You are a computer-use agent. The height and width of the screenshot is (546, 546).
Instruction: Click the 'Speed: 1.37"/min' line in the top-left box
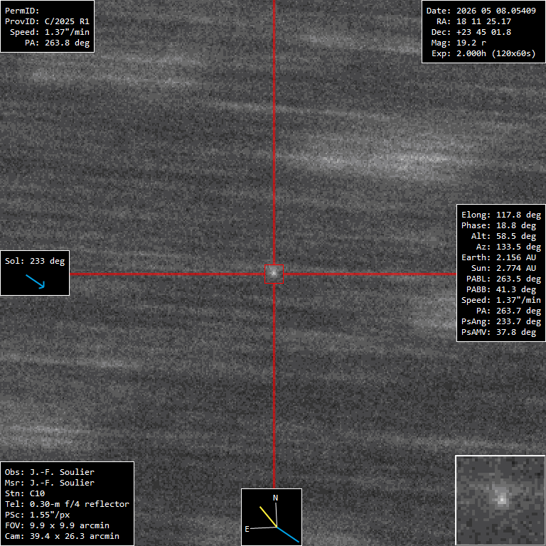pos(50,32)
